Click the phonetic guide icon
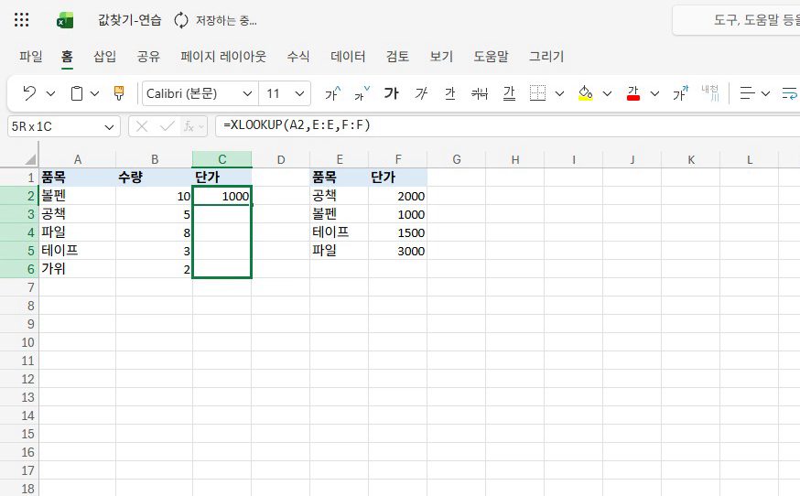Screen dimensions: 800x496 680,93
